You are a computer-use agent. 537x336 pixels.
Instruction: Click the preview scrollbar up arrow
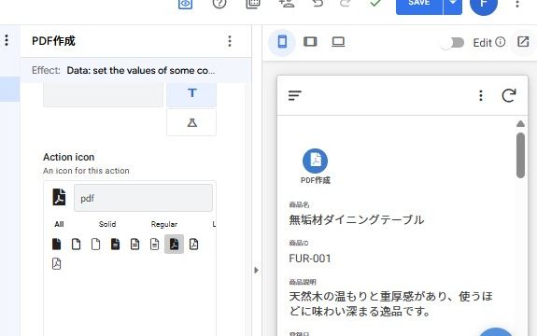520,123
